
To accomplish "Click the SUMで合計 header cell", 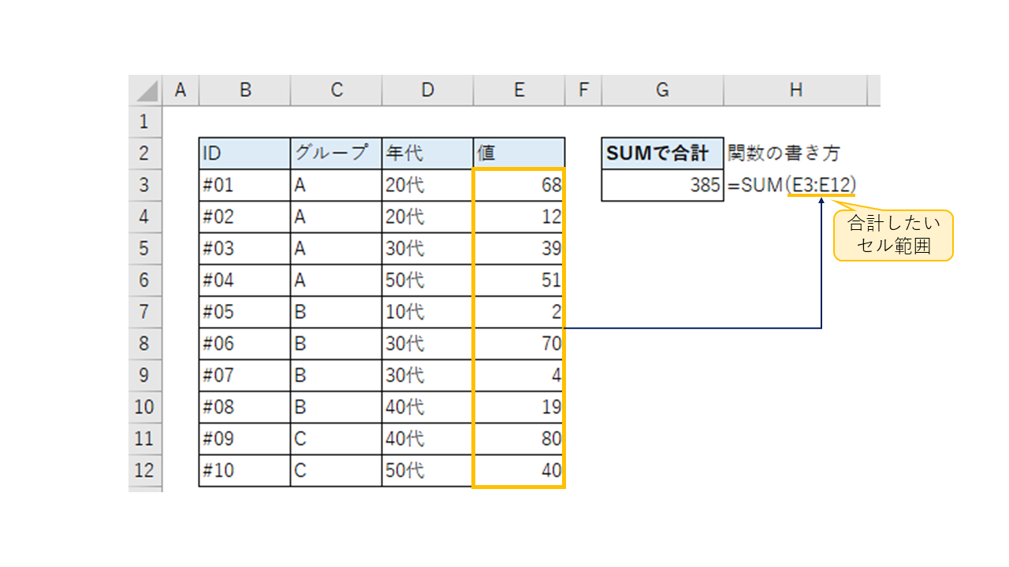I will click(x=662, y=154).
